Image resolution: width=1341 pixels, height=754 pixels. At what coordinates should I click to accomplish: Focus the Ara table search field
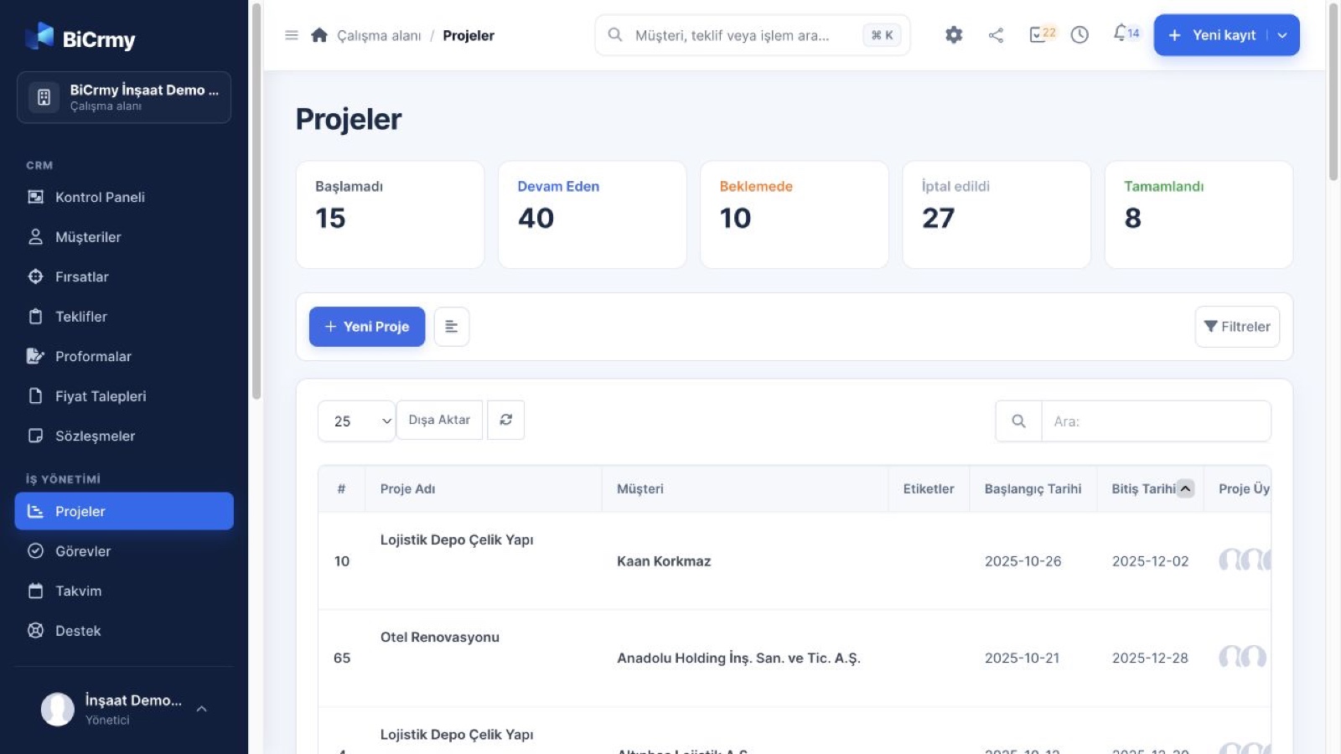1156,421
